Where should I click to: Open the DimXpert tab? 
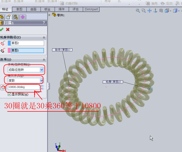[x=91, y=9]
